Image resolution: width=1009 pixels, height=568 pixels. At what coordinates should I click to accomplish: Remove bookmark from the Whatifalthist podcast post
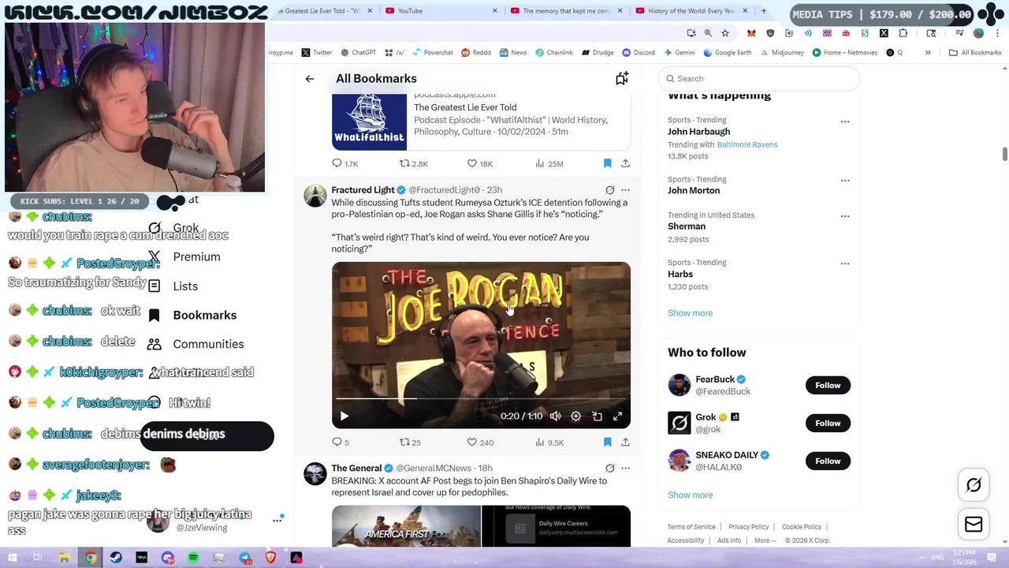(x=607, y=163)
